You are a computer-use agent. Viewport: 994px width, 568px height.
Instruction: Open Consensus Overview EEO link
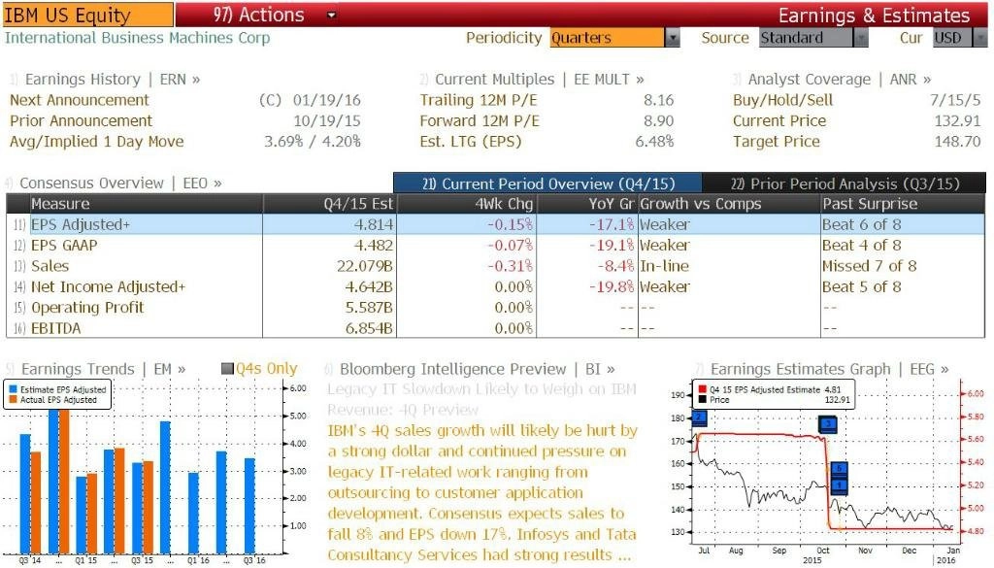point(120,184)
